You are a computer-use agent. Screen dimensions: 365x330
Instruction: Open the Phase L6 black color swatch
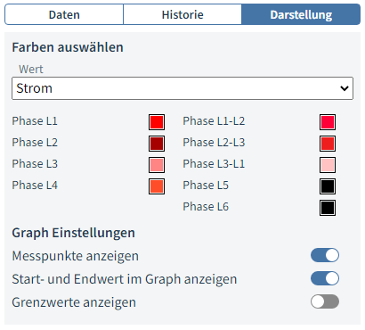click(328, 208)
